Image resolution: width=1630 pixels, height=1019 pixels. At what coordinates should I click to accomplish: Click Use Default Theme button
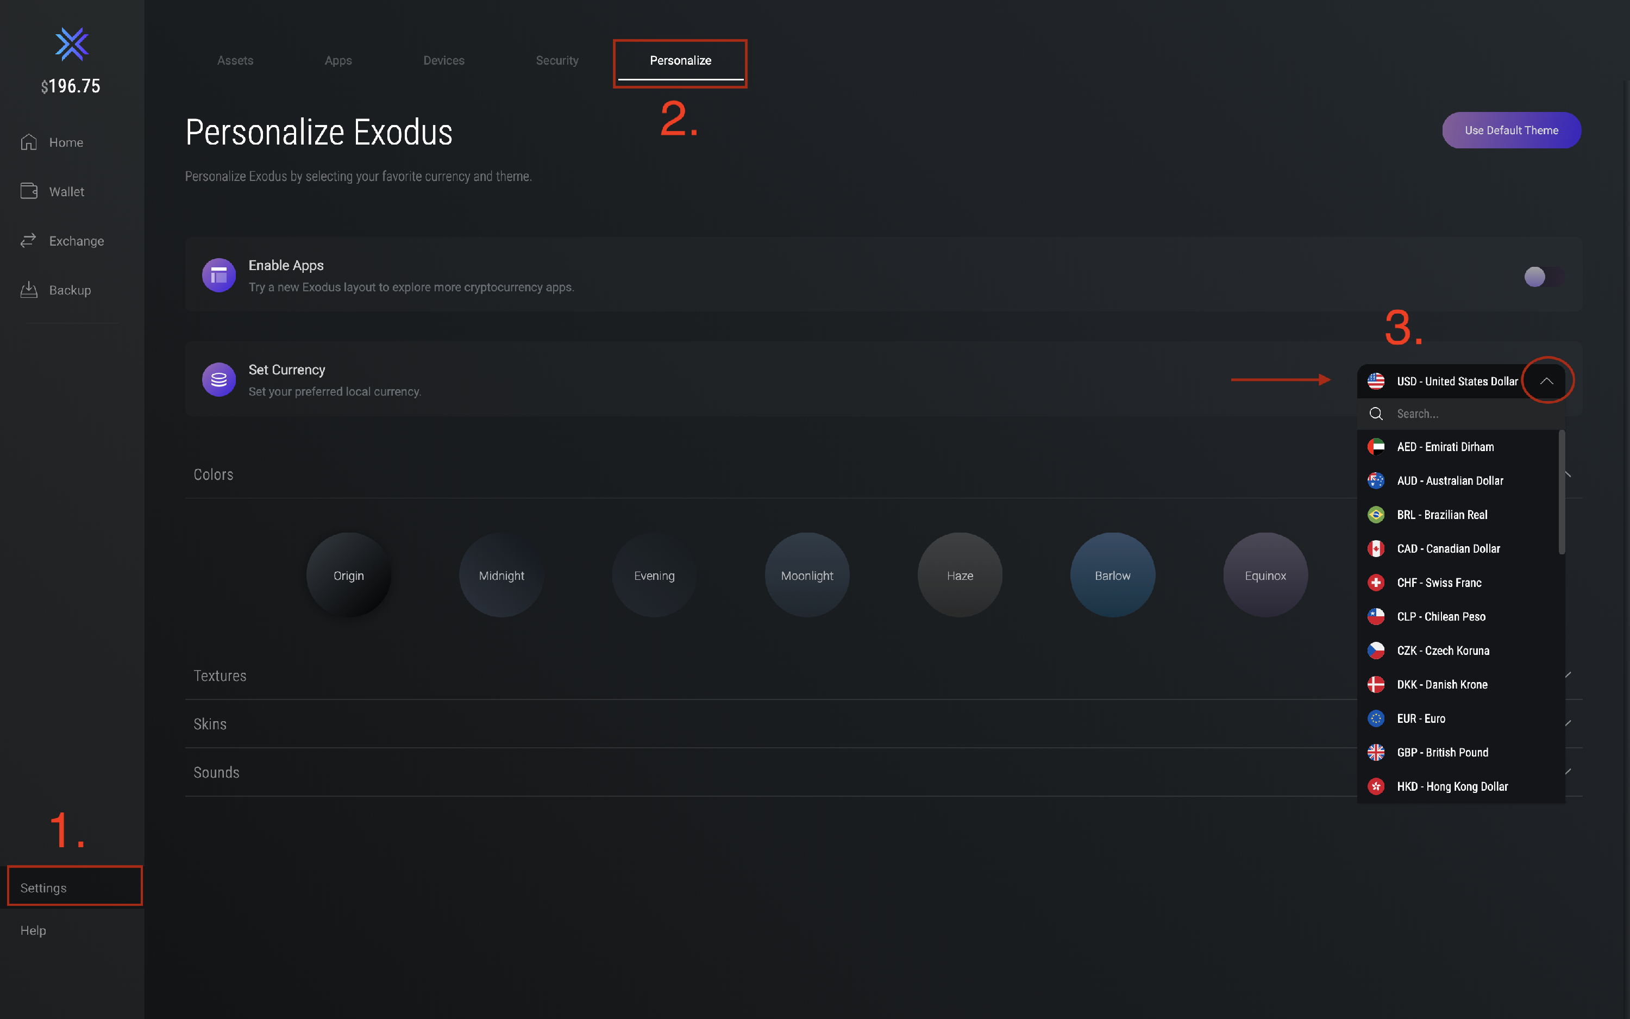[1512, 130]
